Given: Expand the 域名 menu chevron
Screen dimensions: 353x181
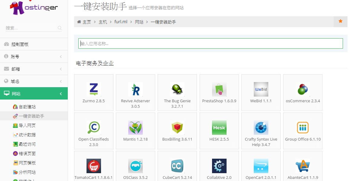Looking at the screenshot, I should click(x=61, y=81).
